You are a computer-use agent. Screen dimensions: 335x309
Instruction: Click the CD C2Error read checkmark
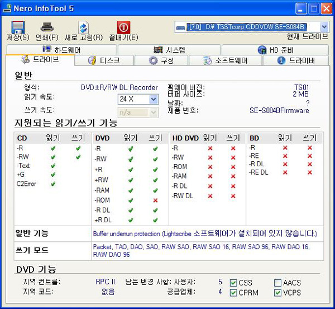coord(53,184)
